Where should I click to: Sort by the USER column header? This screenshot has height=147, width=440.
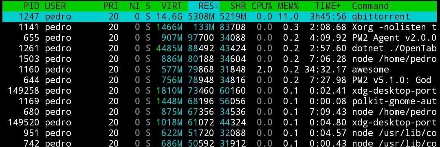(x=55, y=6)
